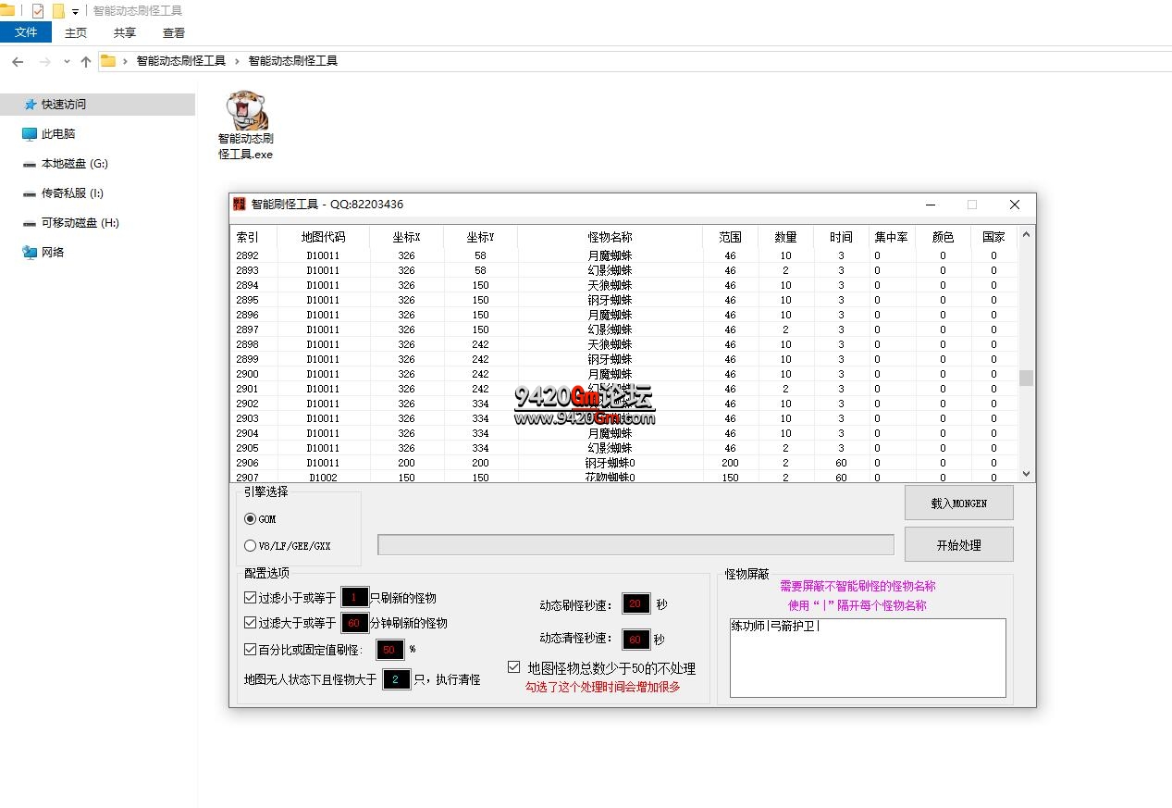Toggle 地图怪物总数少于50的不处理 checkbox
The image size is (1172, 808).
(514, 667)
